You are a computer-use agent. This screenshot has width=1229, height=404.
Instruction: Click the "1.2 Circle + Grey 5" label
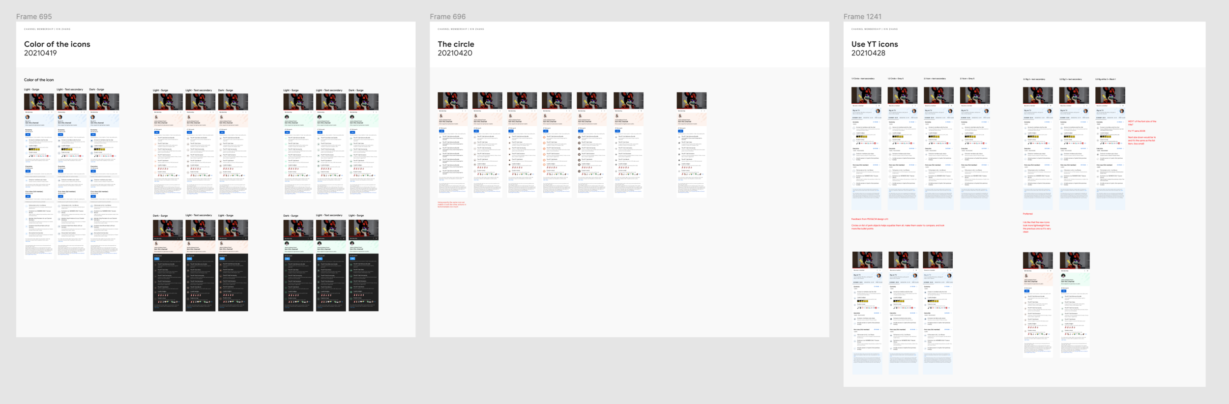(896, 79)
